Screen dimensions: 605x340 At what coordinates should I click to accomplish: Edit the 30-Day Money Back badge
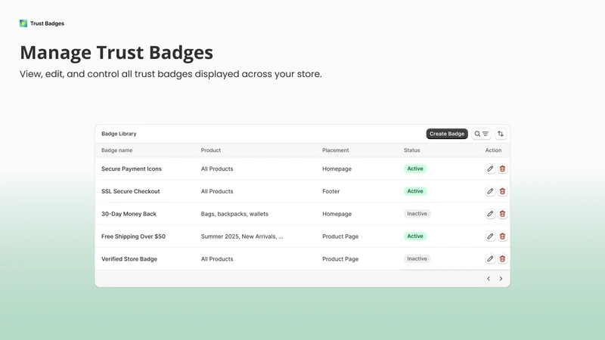click(490, 214)
